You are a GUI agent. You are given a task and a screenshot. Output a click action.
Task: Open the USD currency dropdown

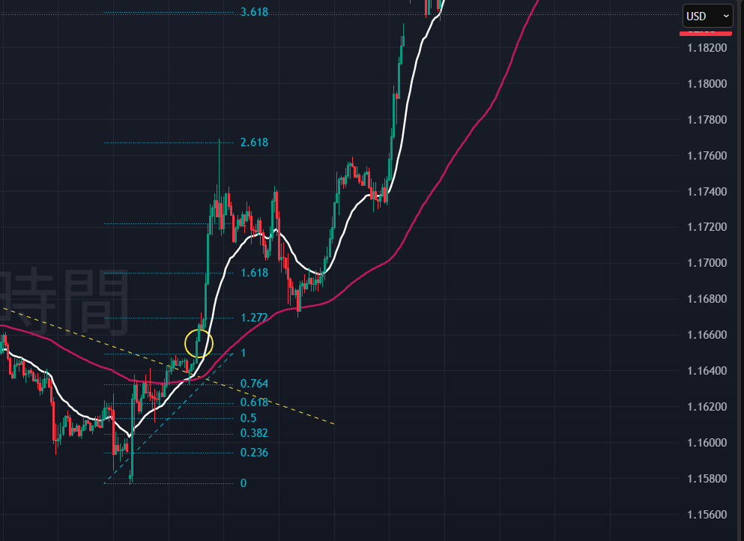tap(707, 16)
